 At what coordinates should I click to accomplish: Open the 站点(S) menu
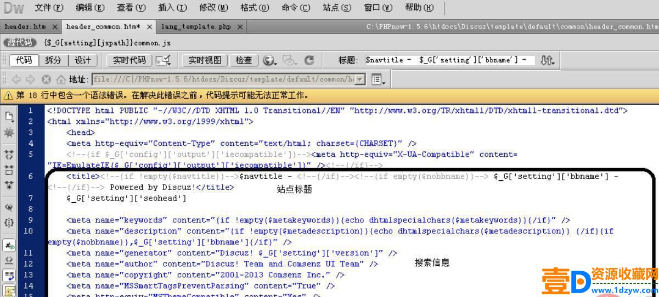click(337, 8)
